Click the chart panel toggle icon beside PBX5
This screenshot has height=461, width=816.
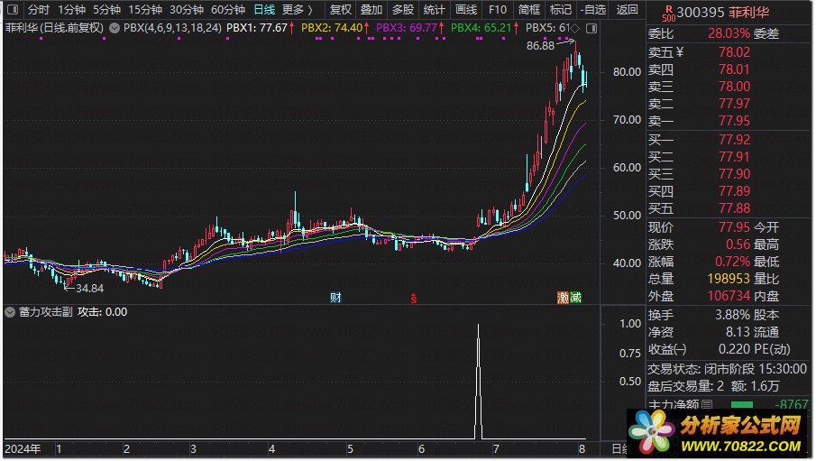coord(591,28)
